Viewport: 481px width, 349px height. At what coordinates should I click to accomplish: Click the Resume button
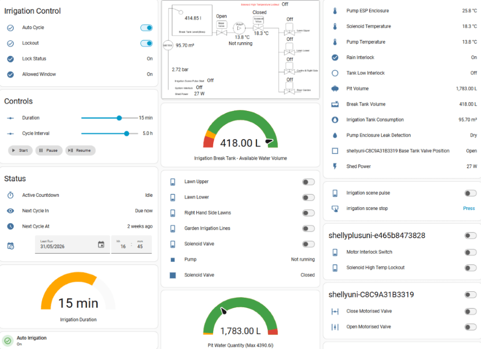point(80,150)
